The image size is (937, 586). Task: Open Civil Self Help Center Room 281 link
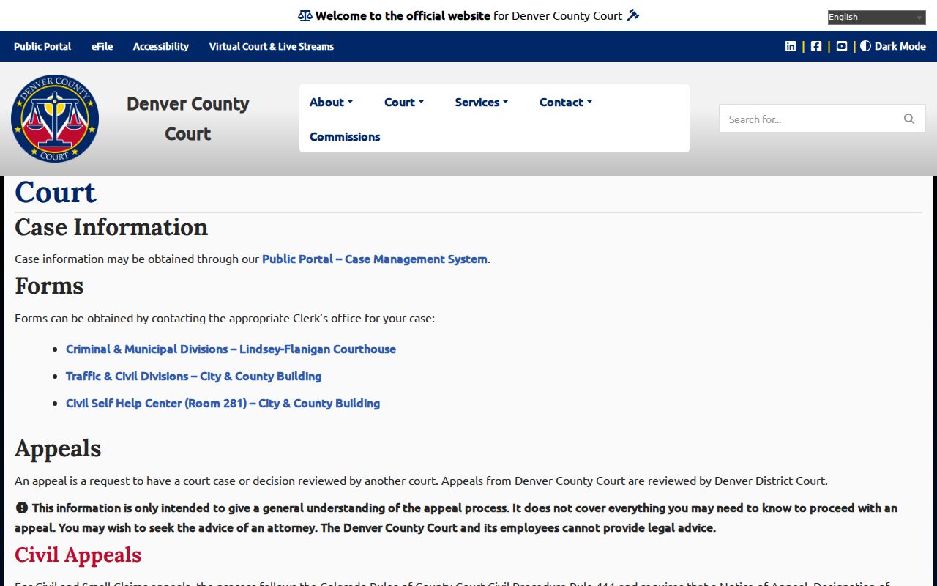click(x=223, y=403)
